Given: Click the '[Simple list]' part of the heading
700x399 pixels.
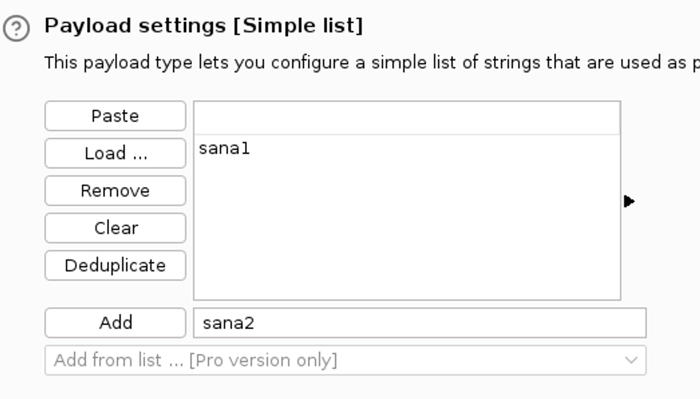Looking at the screenshot, I should point(299,27).
